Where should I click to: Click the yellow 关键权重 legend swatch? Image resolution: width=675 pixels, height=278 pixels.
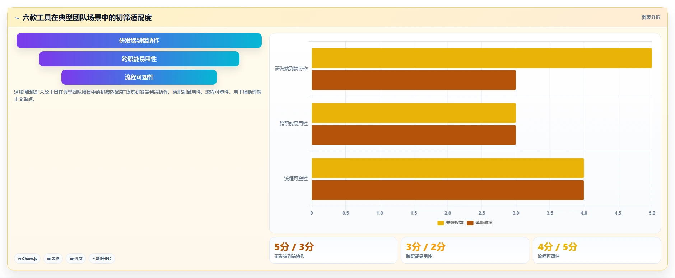pos(441,223)
